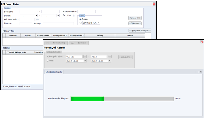Click the Listázás (F5) button

(x=125, y=57)
